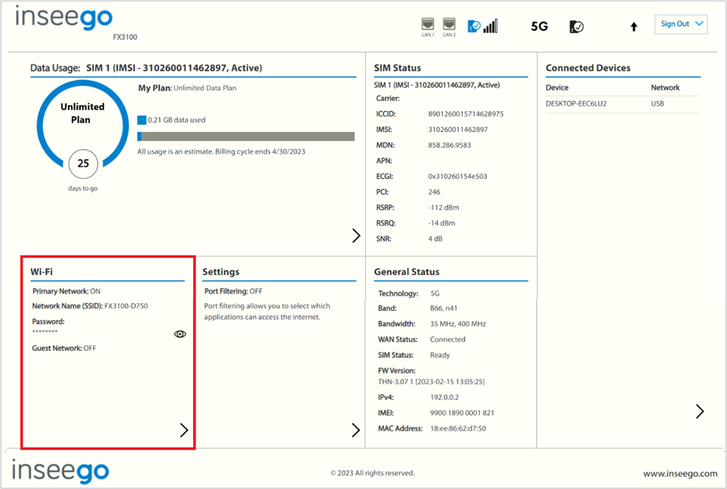Click the LAN 2 port status icon
Screen dimensions: 727x489
(449, 24)
